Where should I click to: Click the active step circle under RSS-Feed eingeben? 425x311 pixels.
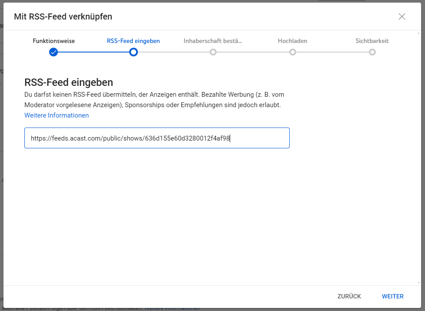click(134, 52)
